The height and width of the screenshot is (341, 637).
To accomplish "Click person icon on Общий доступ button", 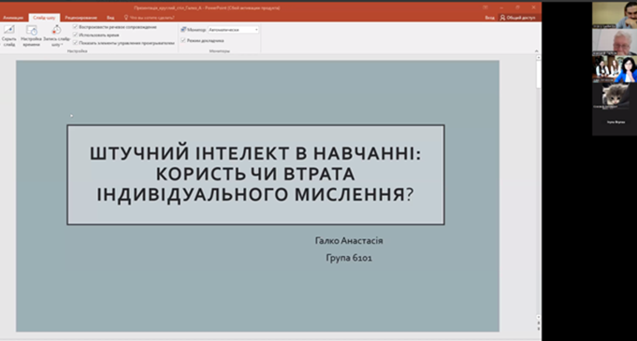I will [x=503, y=18].
